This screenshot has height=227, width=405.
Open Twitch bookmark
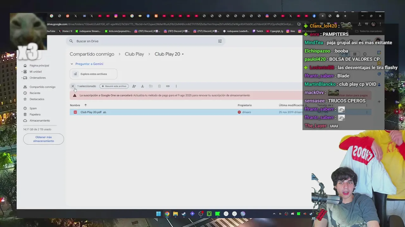pos(258,31)
